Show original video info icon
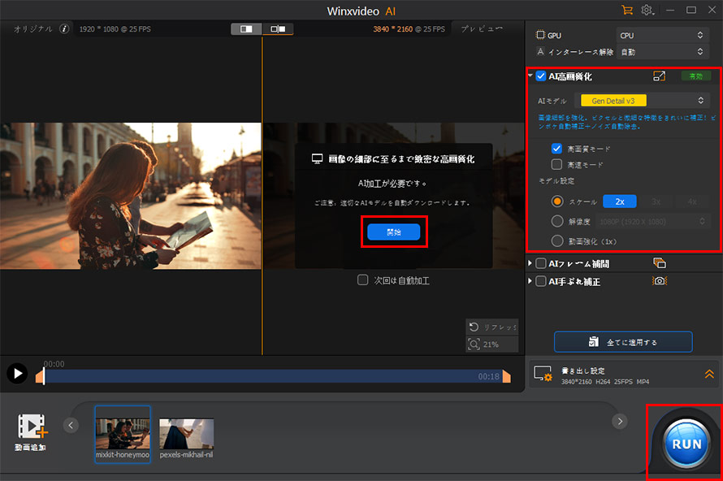Viewport: 723px width, 481px height. coord(64,29)
